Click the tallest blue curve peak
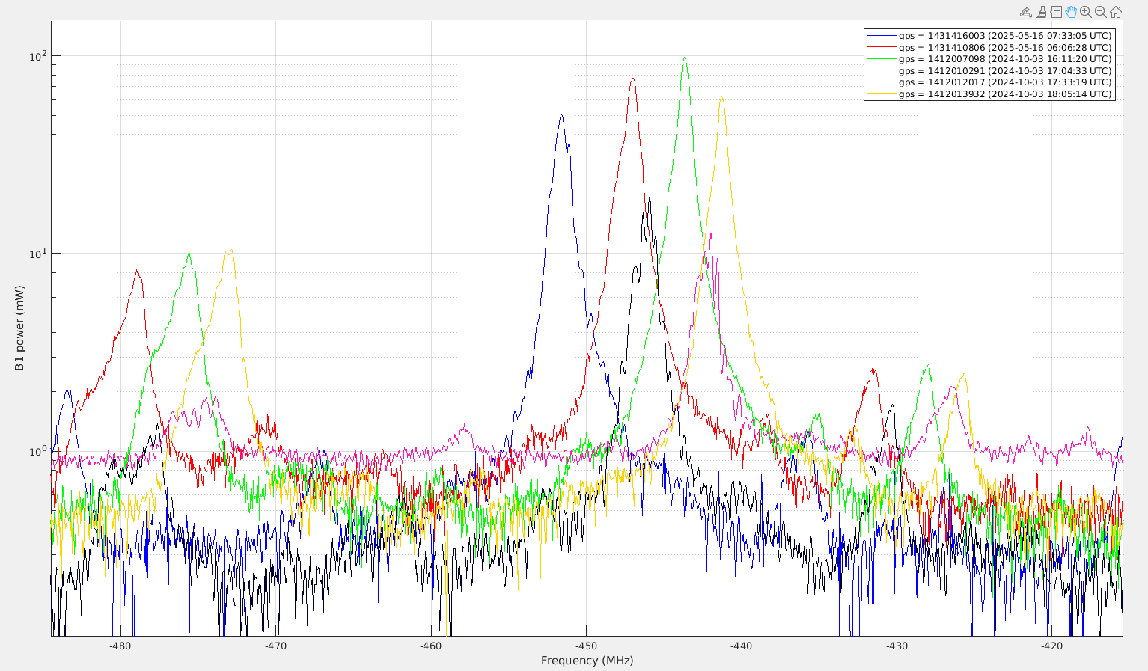 point(561,116)
